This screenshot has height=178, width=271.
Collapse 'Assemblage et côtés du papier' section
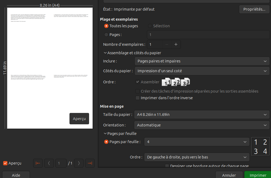point(105,53)
